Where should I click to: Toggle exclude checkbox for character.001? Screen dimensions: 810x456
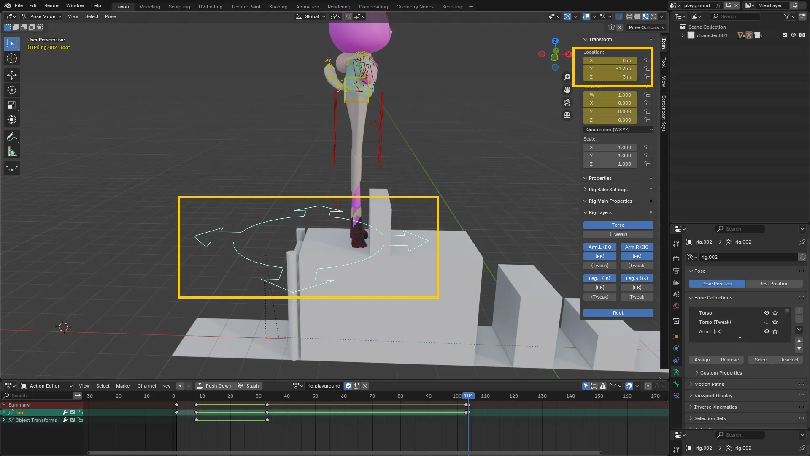(x=785, y=35)
